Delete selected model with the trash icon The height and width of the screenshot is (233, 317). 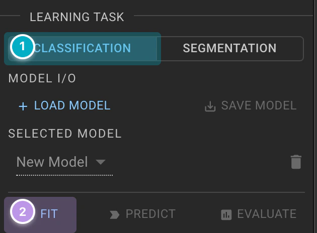[296, 162]
